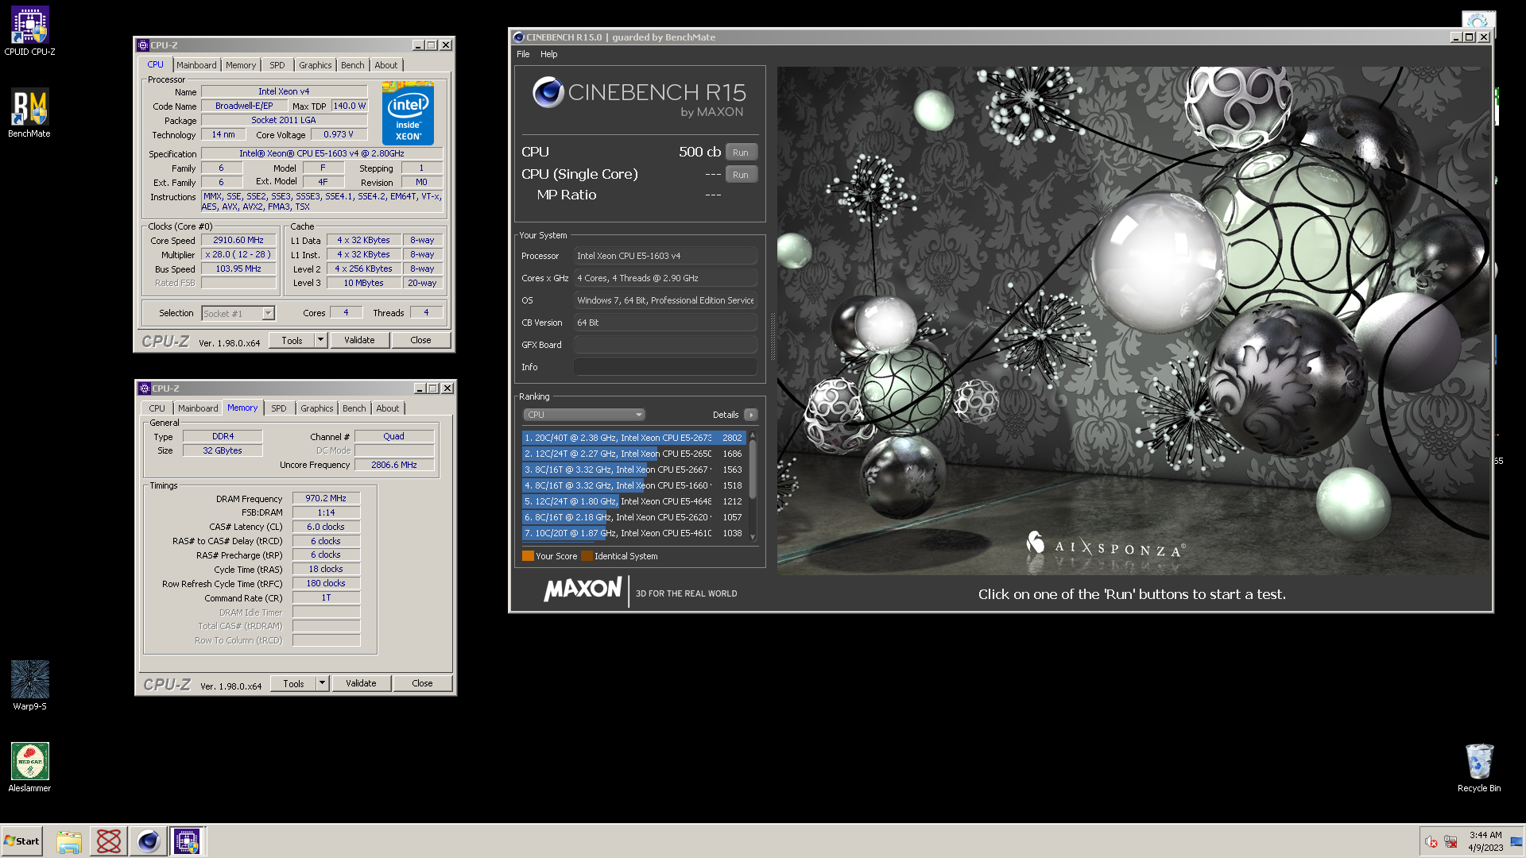
Task: Click the Windows Start button
Action: point(21,841)
